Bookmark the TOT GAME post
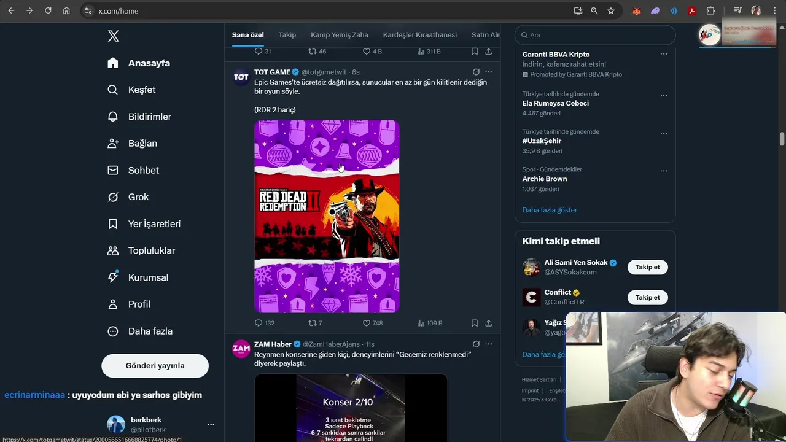786x442 pixels. 475,323
